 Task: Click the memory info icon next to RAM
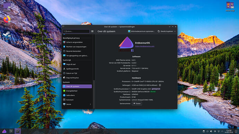(x=160, y=85)
